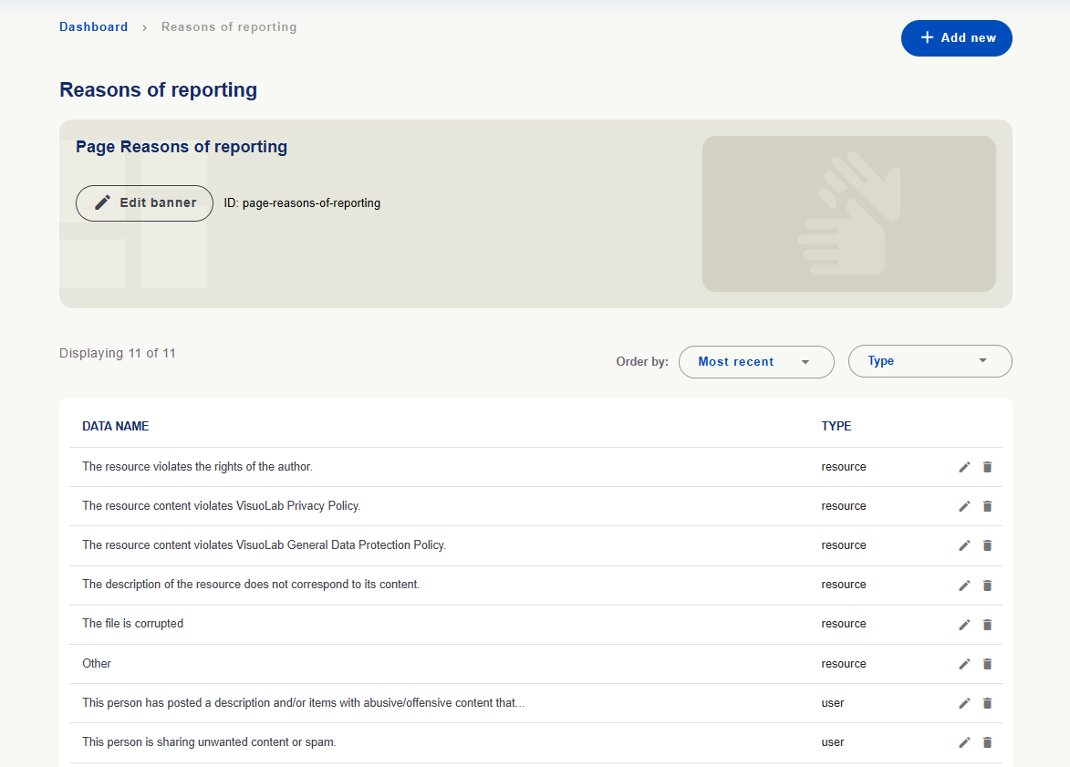Edit the VisuoLab Privacy Policy reason
This screenshot has width=1070, height=767.
click(964, 506)
